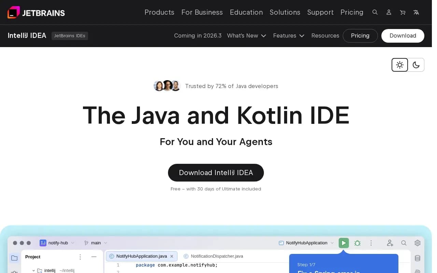
Task: Click the outlined Pricing button
Action: point(360,36)
